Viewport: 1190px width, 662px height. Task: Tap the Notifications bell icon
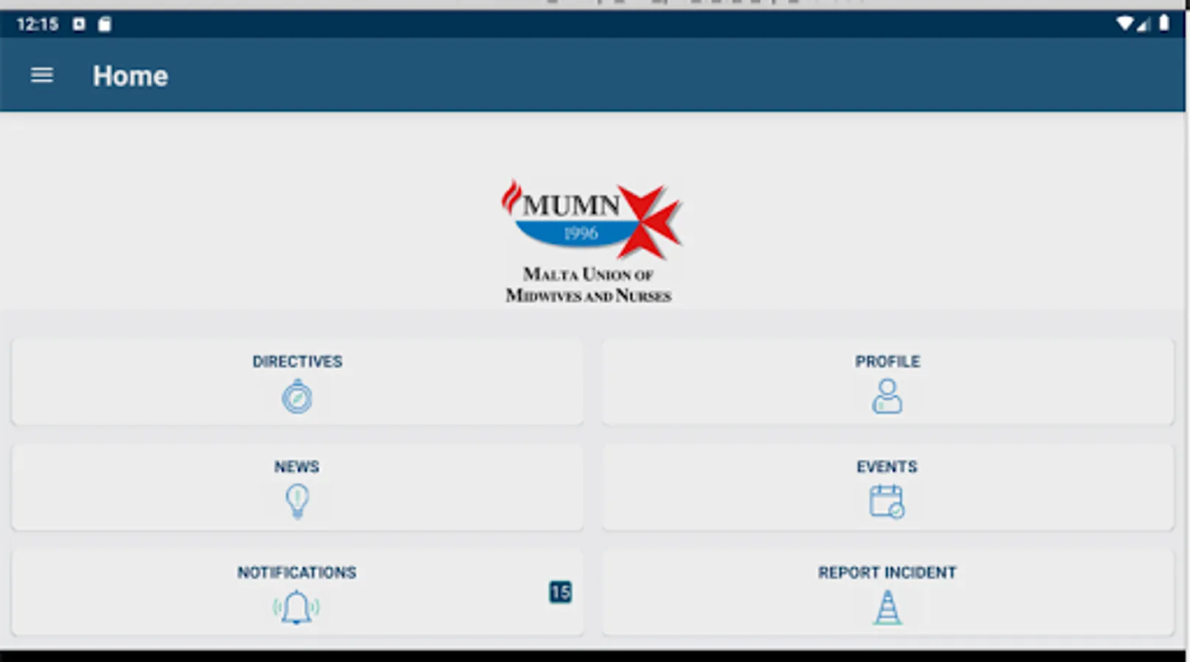click(x=297, y=608)
